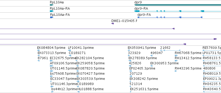This screenshot has height=93, width=221.
Task: Click the LP10041.3prime EST label
Action: (81, 48)
